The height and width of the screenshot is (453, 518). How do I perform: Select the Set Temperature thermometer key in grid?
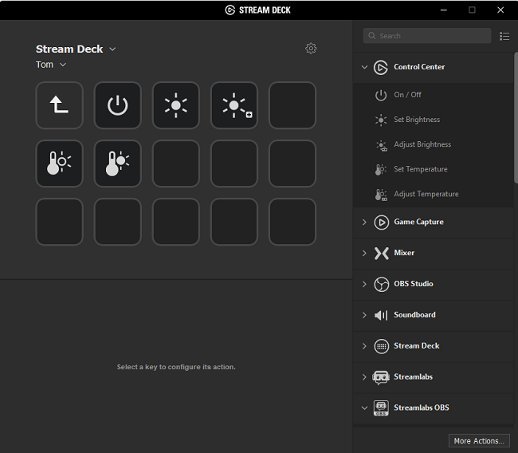tap(60, 163)
